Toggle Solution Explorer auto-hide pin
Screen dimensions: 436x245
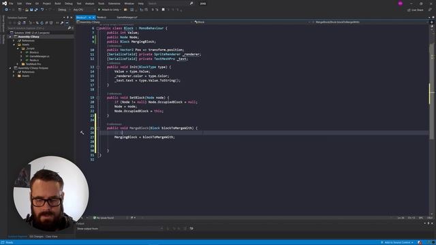coord(67,18)
